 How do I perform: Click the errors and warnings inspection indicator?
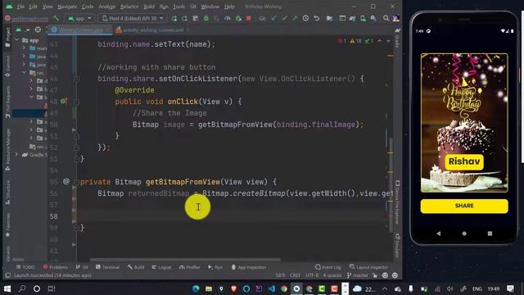point(355,41)
